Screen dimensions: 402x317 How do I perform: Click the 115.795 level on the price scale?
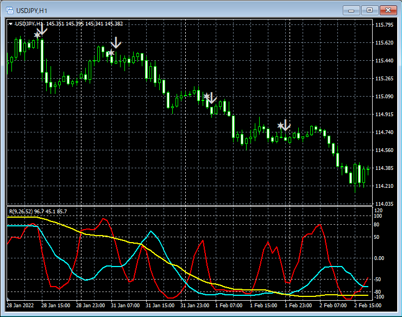[384, 25]
